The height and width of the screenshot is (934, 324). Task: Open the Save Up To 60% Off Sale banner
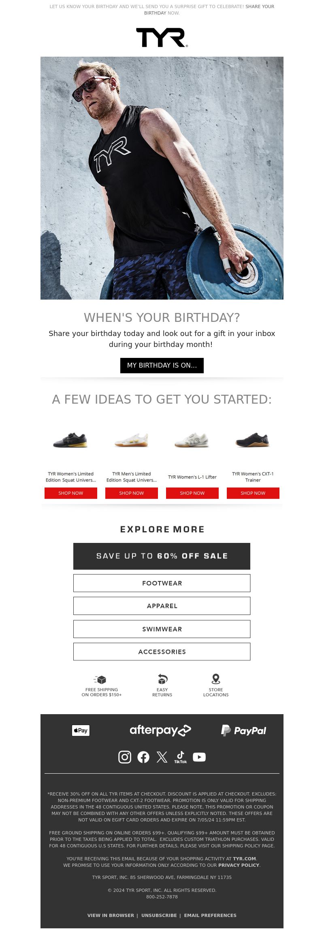(x=162, y=556)
